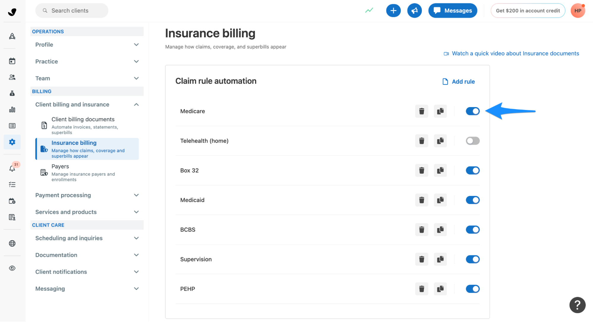Open the HP user avatar menu
Image resolution: width=593 pixels, height=322 pixels.
click(578, 11)
